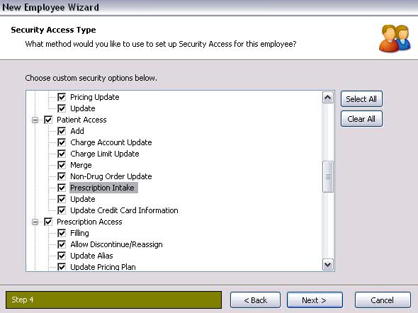Click the Clear All button
Image resolution: width=418 pixels, height=313 pixels.
(x=361, y=119)
